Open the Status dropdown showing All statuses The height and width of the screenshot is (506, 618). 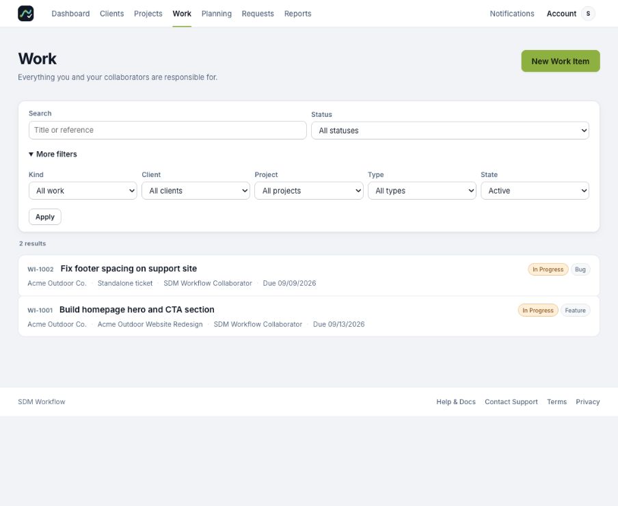(450, 131)
